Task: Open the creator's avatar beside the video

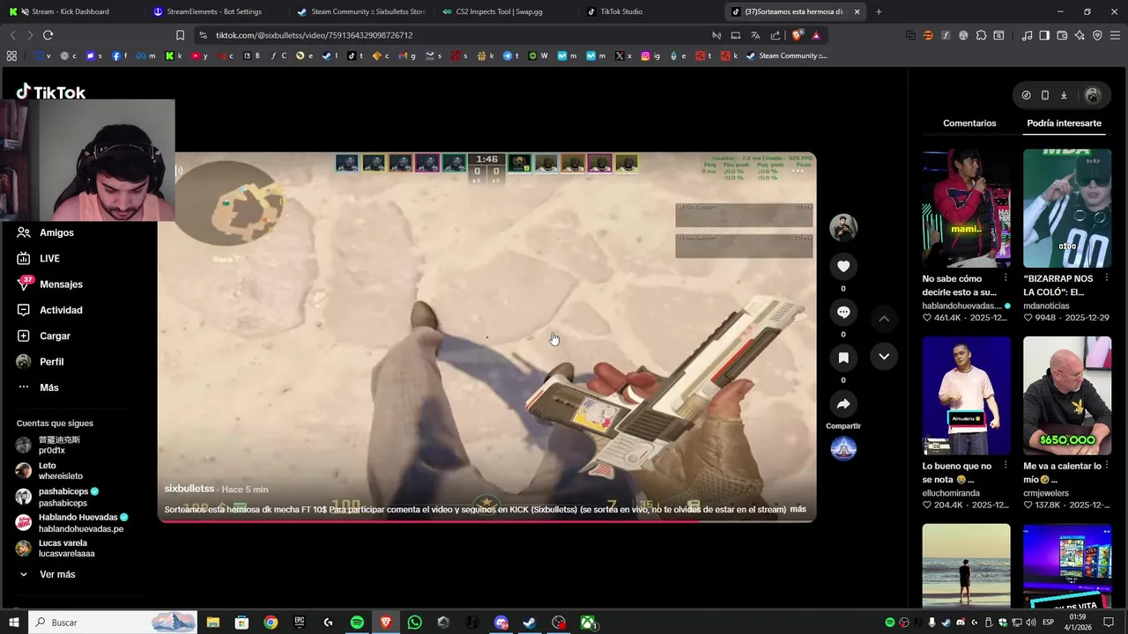Action: [x=843, y=227]
